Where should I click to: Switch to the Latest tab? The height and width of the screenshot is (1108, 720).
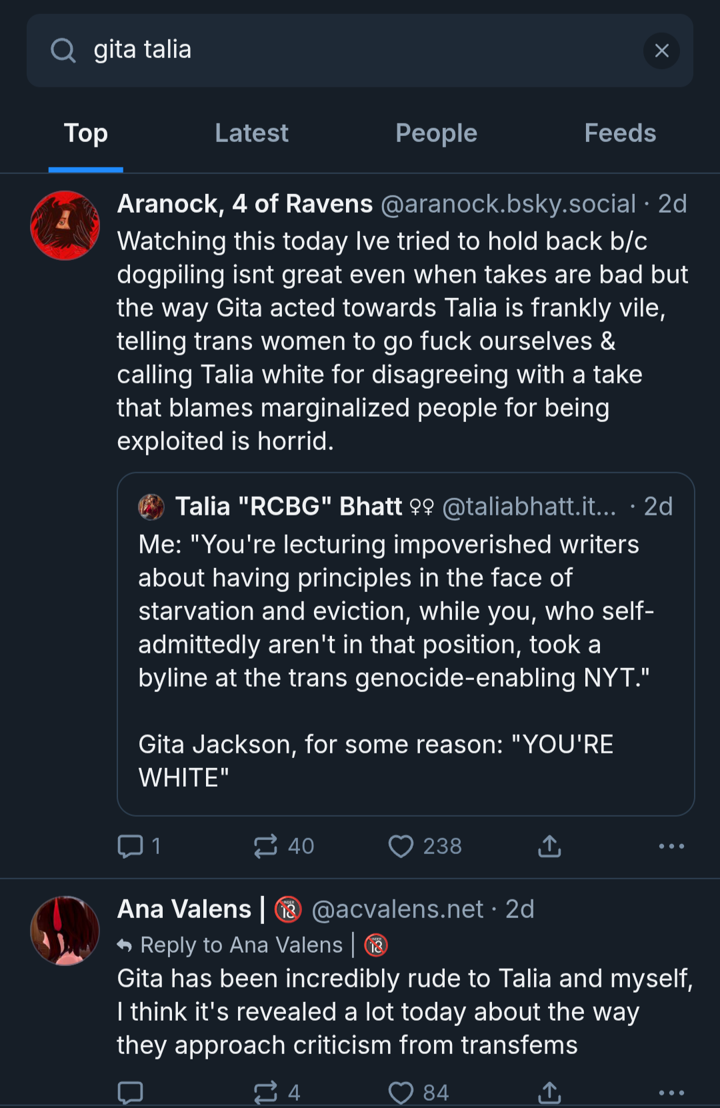point(251,133)
